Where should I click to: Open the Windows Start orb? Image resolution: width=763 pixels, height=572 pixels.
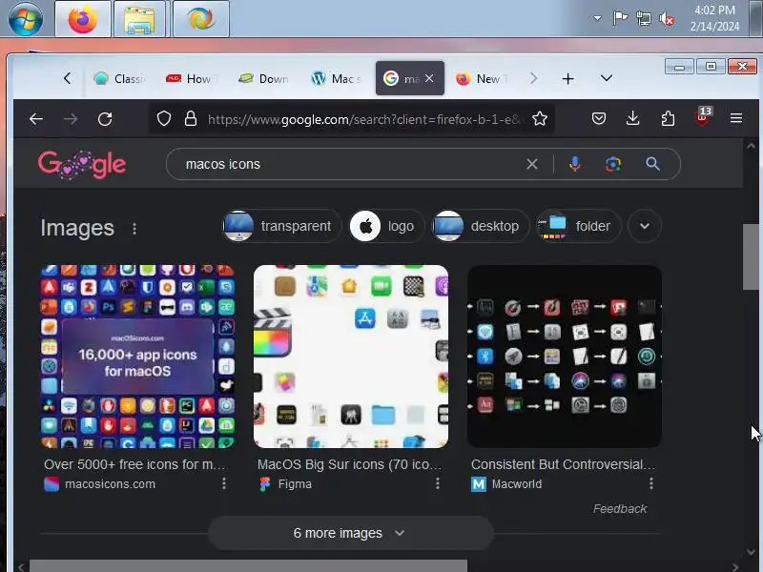pos(26,19)
